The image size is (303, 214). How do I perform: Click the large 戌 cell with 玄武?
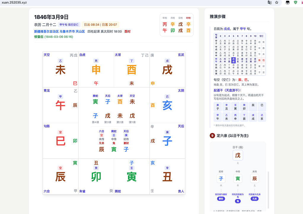coord(167,69)
